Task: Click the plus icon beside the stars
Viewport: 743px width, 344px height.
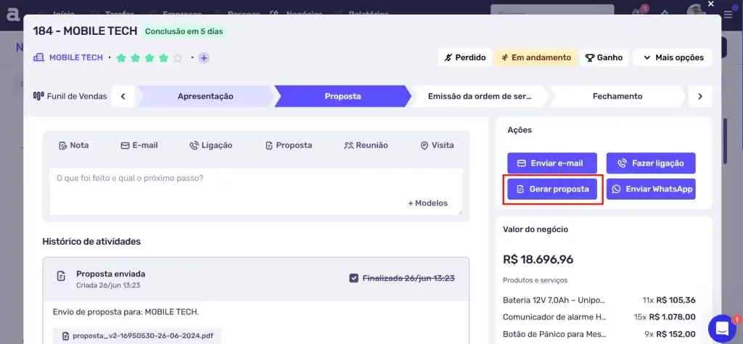Action: [204, 58]
